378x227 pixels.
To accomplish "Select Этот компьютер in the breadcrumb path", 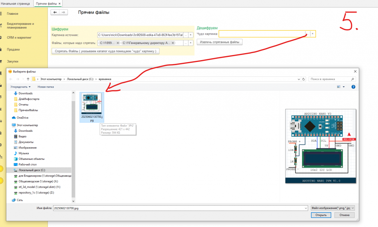I will click(51, 79).
